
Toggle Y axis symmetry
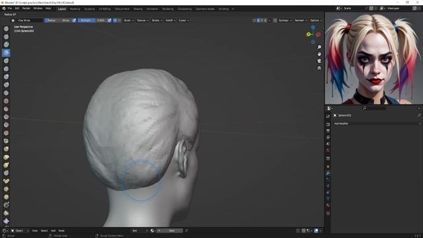pyautogui.click(x=262, y=20)
